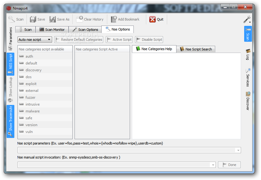This screenshot has height=180, width=261.
Task: Select the safe category
Action: point(45,118)
